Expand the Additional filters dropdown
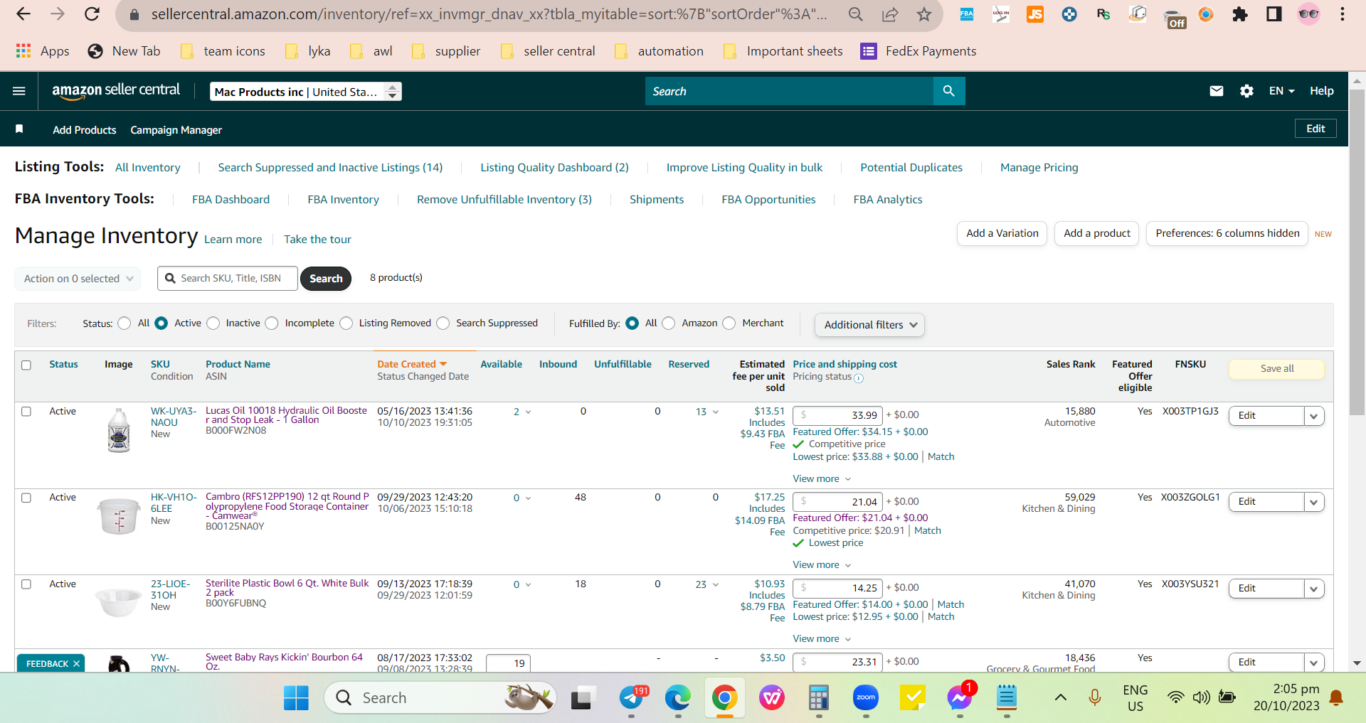The image size is (1366, 723). pyautogui.click(x=870, y=325)
